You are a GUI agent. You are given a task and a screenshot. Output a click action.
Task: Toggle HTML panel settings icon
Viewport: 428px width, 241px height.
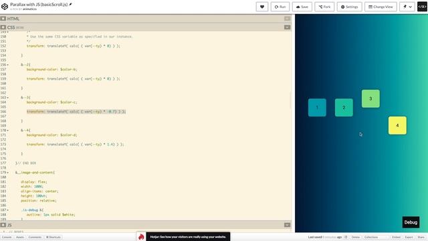pyautogui.click(x=3, y=19)
